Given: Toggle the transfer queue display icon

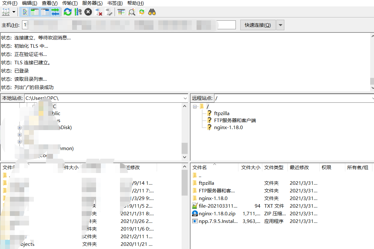Looking at the screenshot, I should (55, 12).
